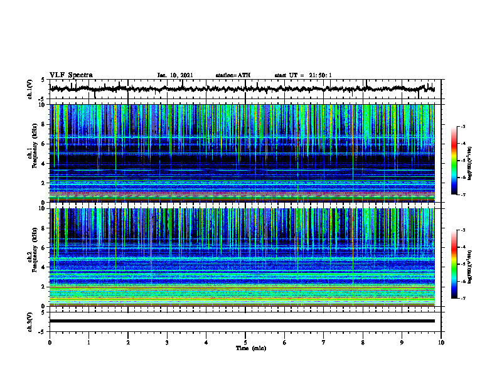Click the thick black ch.3 voltage line

[x=242, y=321]
